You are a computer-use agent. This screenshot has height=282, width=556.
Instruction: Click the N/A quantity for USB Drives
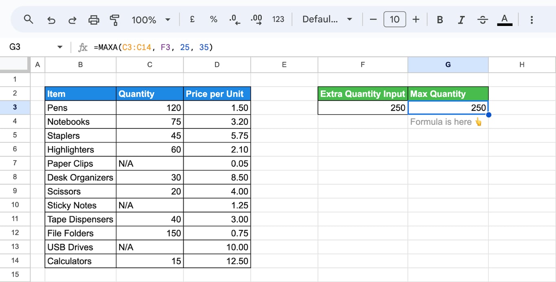(150, 247)
